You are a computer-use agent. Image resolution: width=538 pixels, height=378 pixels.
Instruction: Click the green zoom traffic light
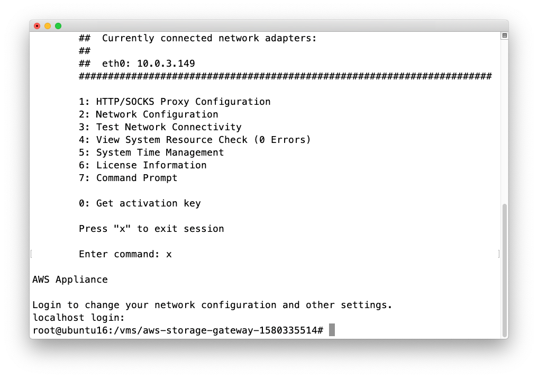(x=58, y=25)
